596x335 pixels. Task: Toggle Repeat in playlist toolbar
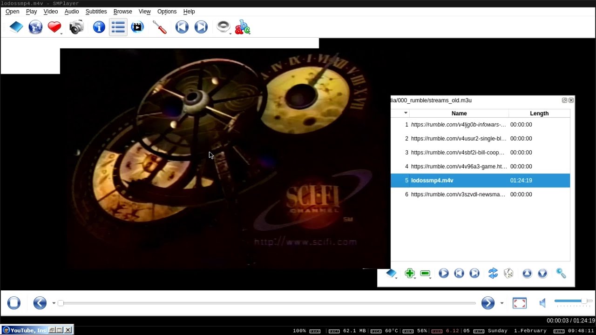point(493,274)
